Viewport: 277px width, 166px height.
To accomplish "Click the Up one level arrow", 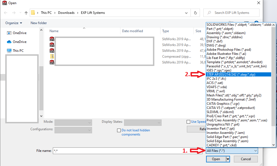I will tap(26, 13).
